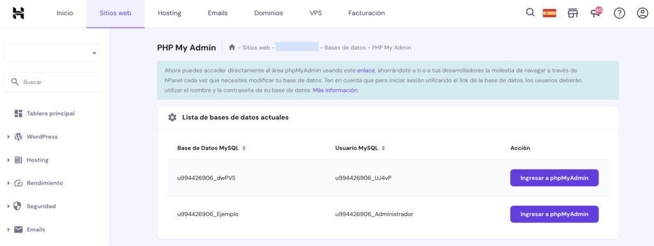Open the VPS tab
The height and width of the screenshot is (246, 654).
316,13
